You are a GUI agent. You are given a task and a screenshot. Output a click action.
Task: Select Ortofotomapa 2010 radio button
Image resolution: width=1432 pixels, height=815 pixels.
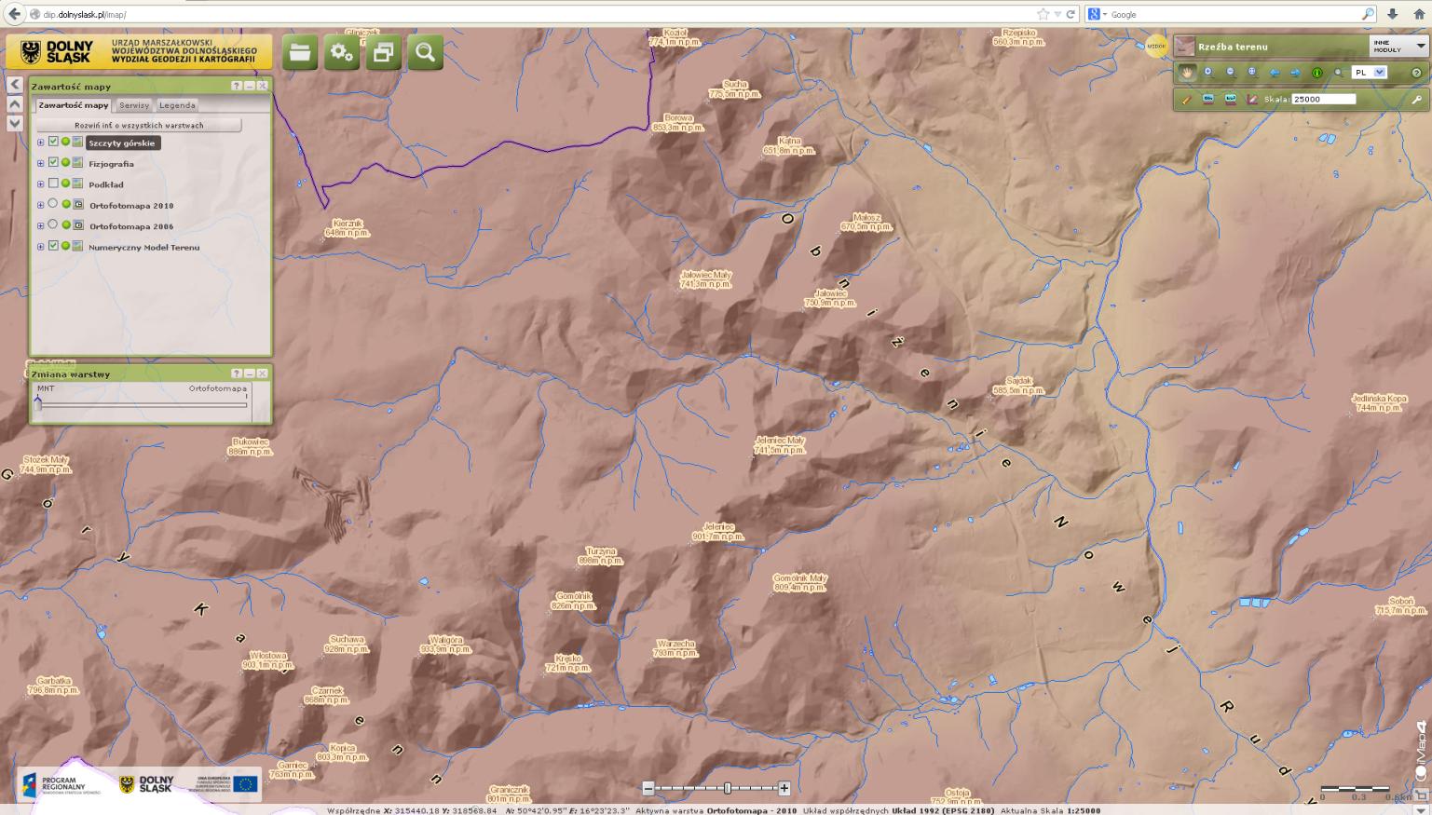pos(53,204)
